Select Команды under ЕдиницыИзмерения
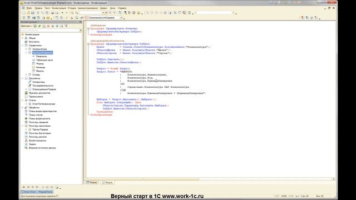Viewport: 356px width, 200px height. click(41, 67)
